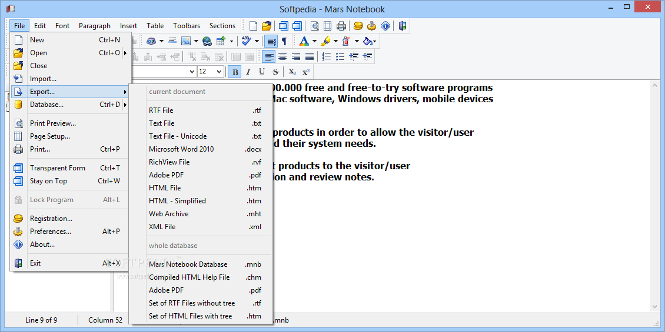Viewport: 665px width, 332px height.
Task: Open the font size 12 dropdown
Action: click(220, 72)
